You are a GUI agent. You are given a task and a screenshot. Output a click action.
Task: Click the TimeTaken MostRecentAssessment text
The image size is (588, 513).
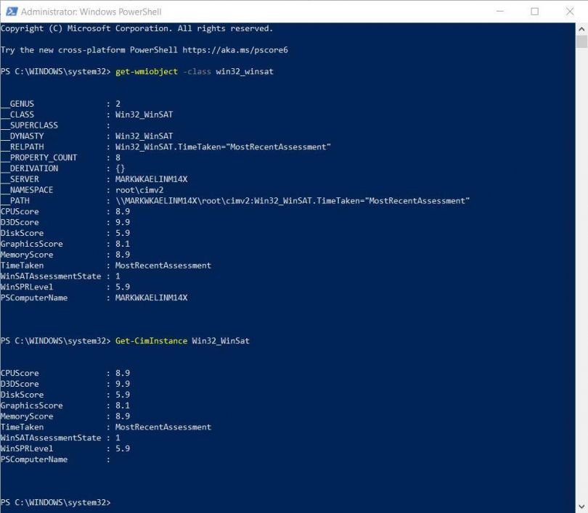coord(166,265)
